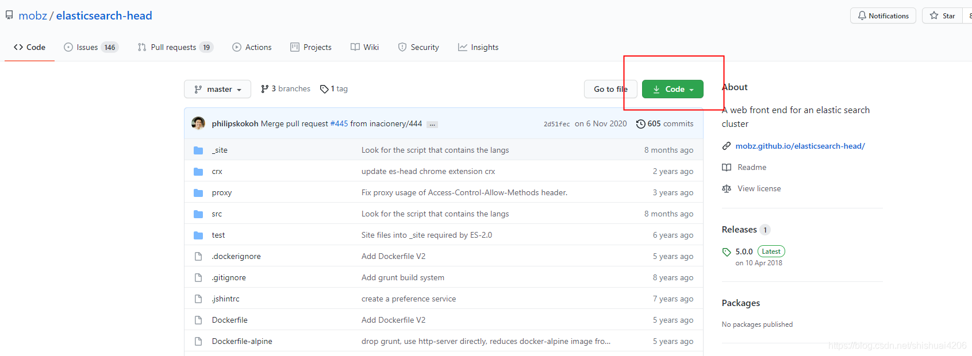Screen dimensions: 972x356
Task: Expand the commit message ellipsis
Action: [433, 124]
